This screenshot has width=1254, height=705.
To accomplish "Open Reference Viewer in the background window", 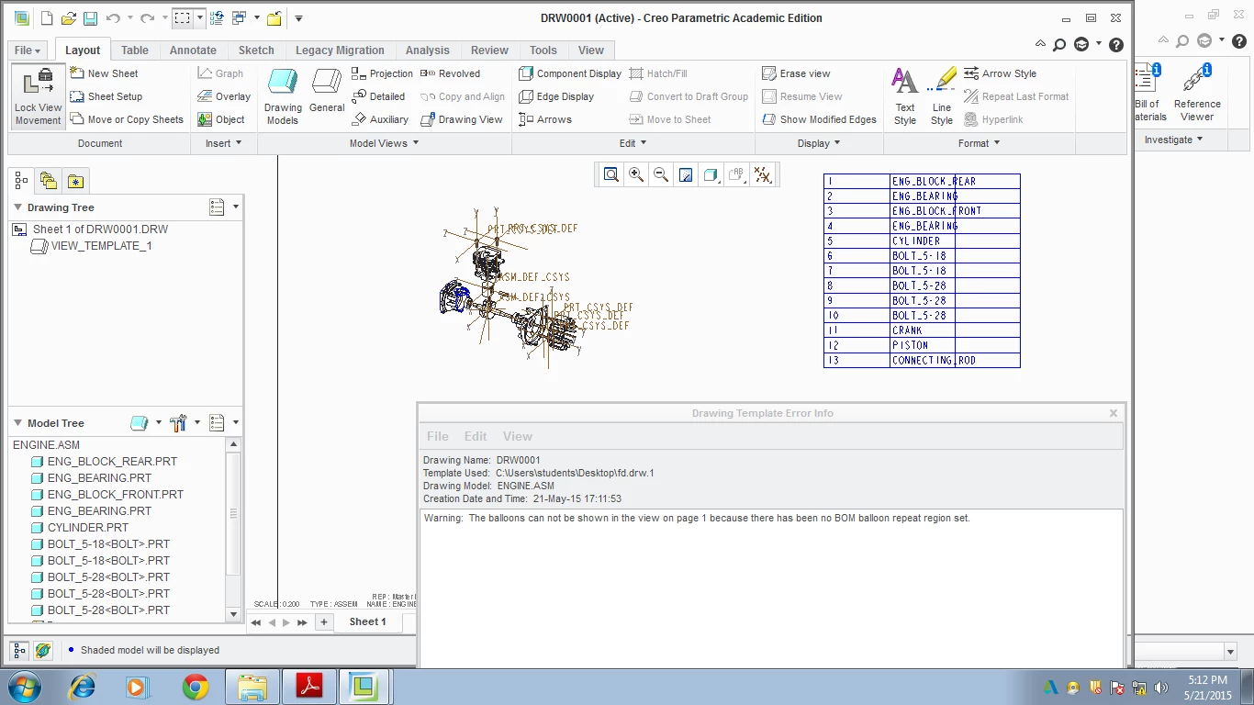I will tap(1197, 92).
